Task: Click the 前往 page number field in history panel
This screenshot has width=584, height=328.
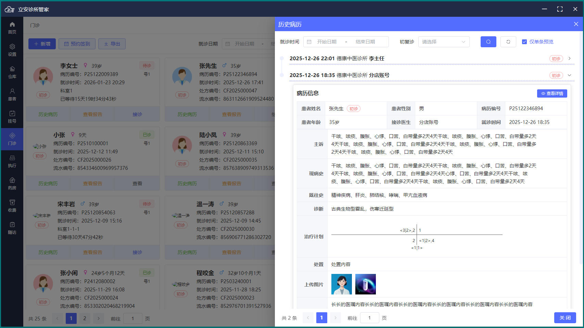Action: (369, 318)
